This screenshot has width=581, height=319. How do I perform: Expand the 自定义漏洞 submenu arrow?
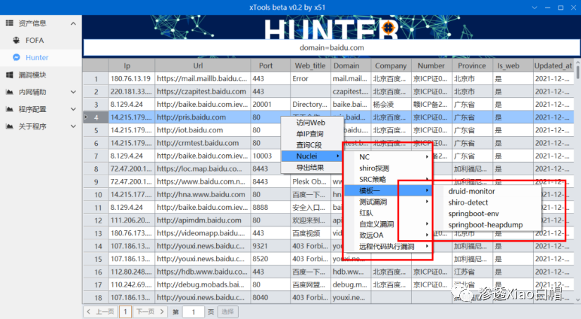click(427, 224)
